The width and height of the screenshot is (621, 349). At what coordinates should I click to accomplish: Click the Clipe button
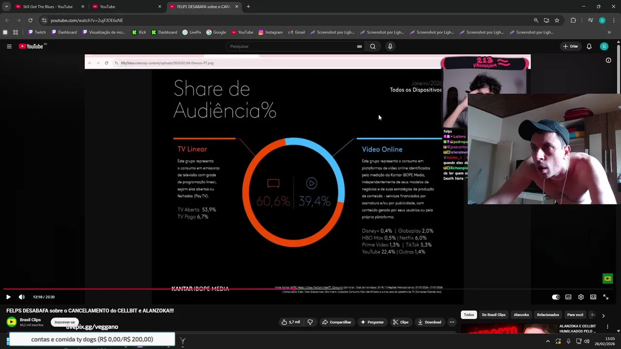[x=401, y=322]
